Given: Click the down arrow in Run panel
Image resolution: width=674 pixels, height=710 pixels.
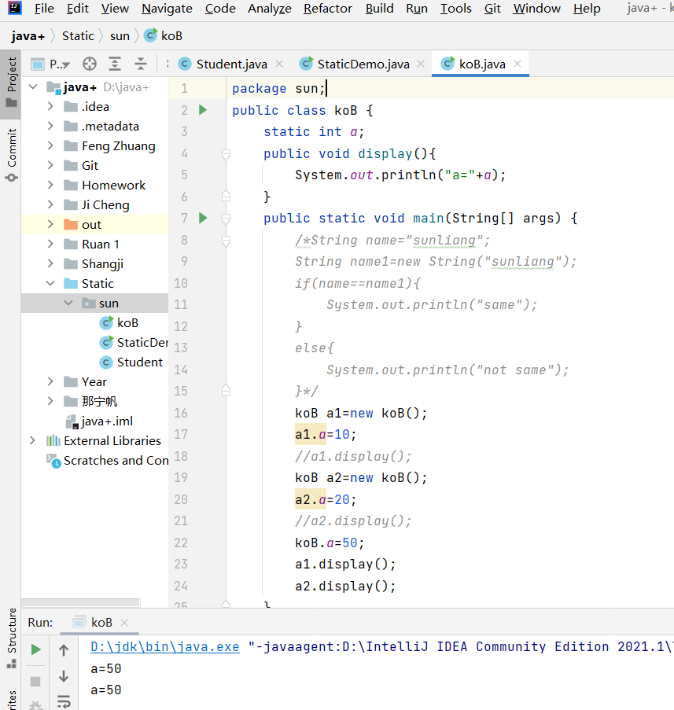Looking at the screenshot, I should [x=64, y=676].
